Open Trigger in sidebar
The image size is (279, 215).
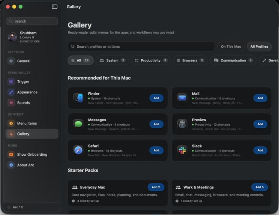[x=32, y=82]
